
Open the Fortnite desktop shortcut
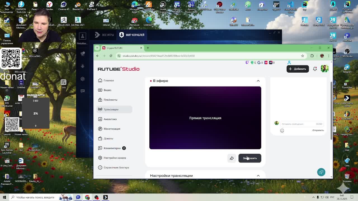(x=305, y=21)
